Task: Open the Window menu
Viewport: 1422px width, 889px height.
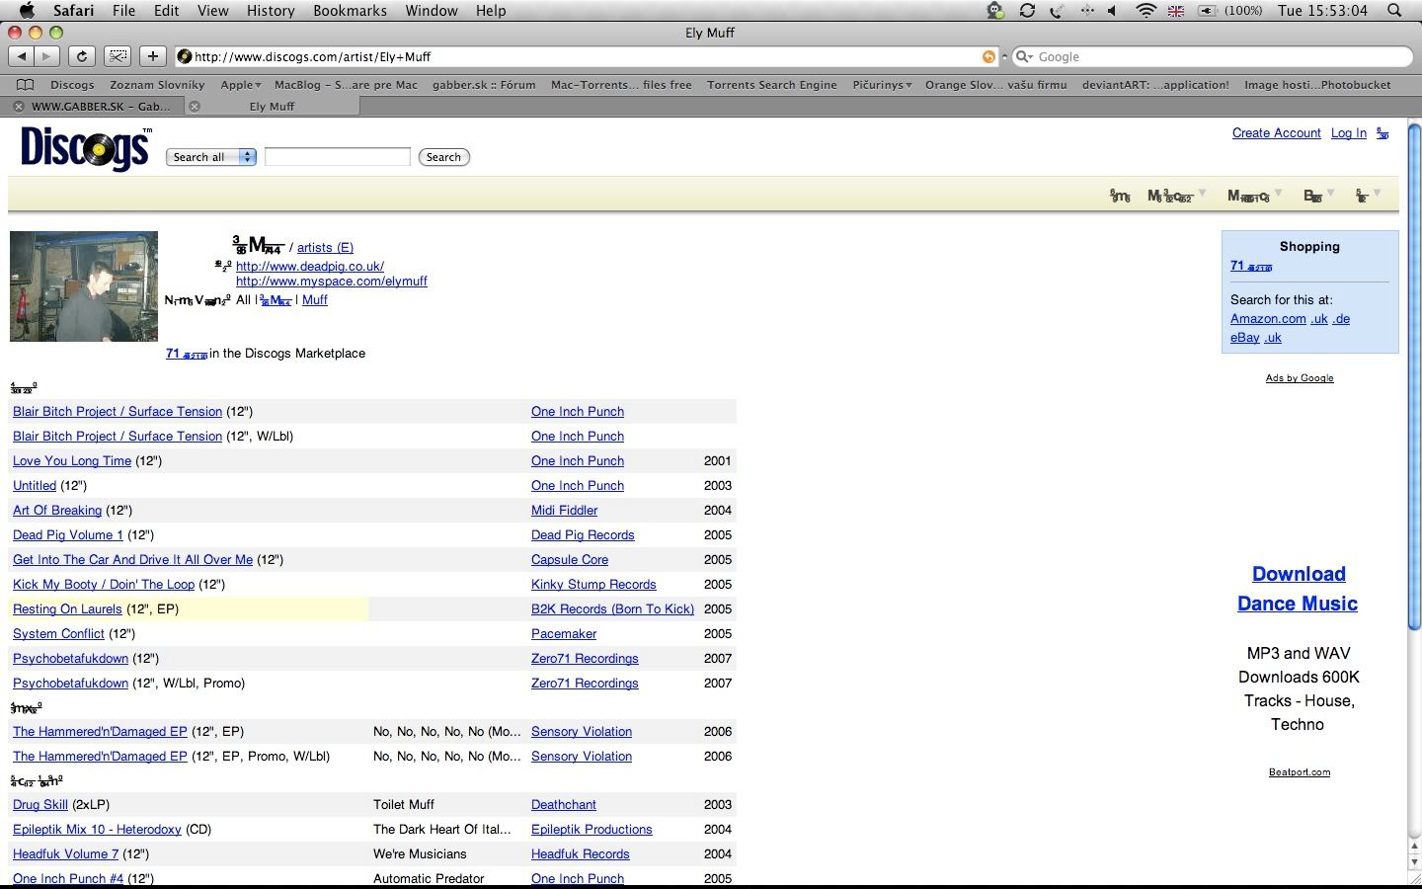Action: [432, 11]
